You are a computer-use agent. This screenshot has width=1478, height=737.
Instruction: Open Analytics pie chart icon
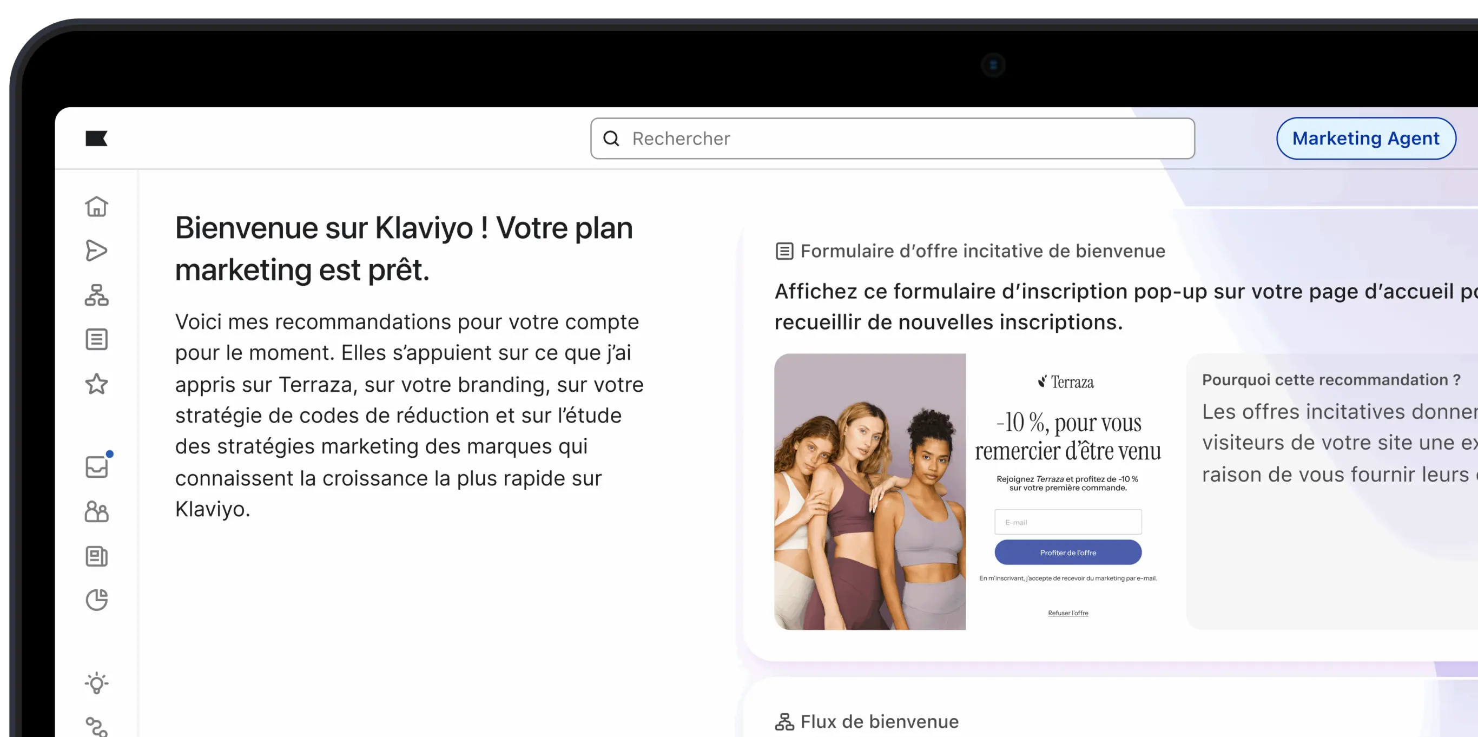point(96,600)
